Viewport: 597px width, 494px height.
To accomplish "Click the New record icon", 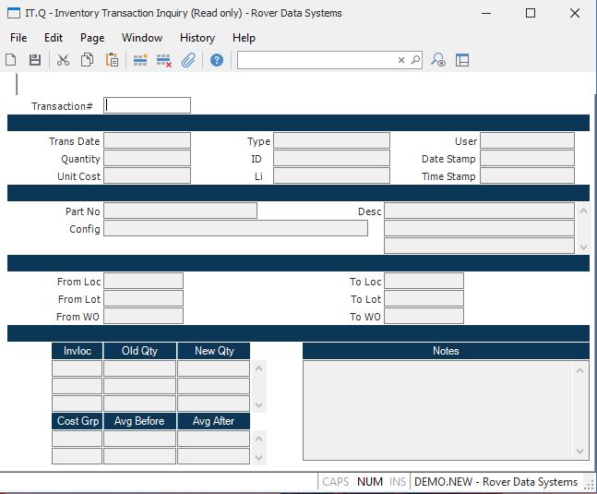I will 11,60.
